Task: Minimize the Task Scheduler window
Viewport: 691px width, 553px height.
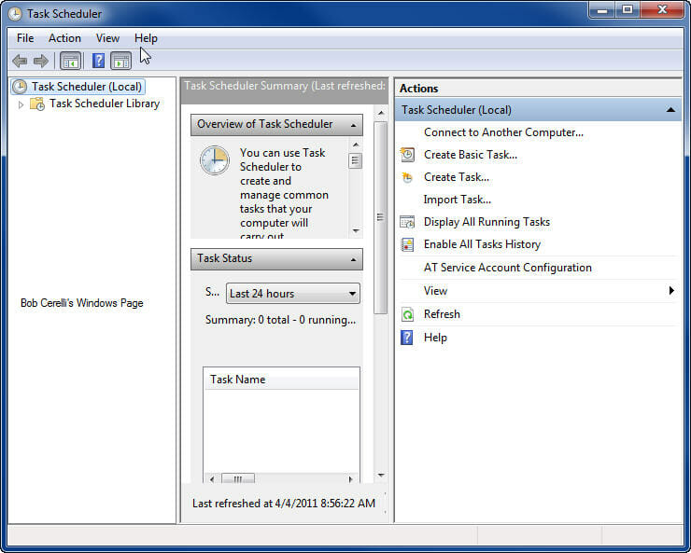Action: coord(602,9)
